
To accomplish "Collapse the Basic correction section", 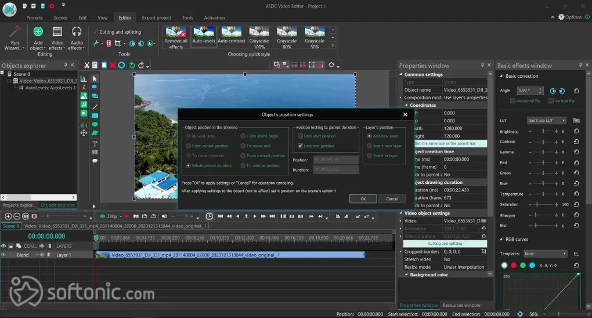I will pos(501,76).
